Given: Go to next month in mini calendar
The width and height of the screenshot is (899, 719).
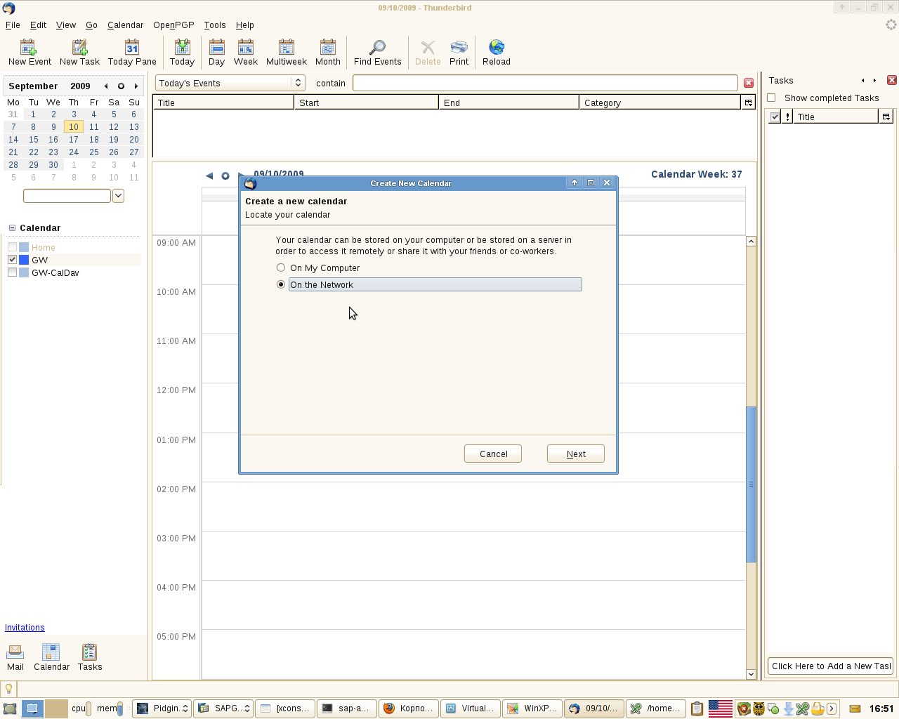Looking at the screenshot, I should click(x=136, y=86).
